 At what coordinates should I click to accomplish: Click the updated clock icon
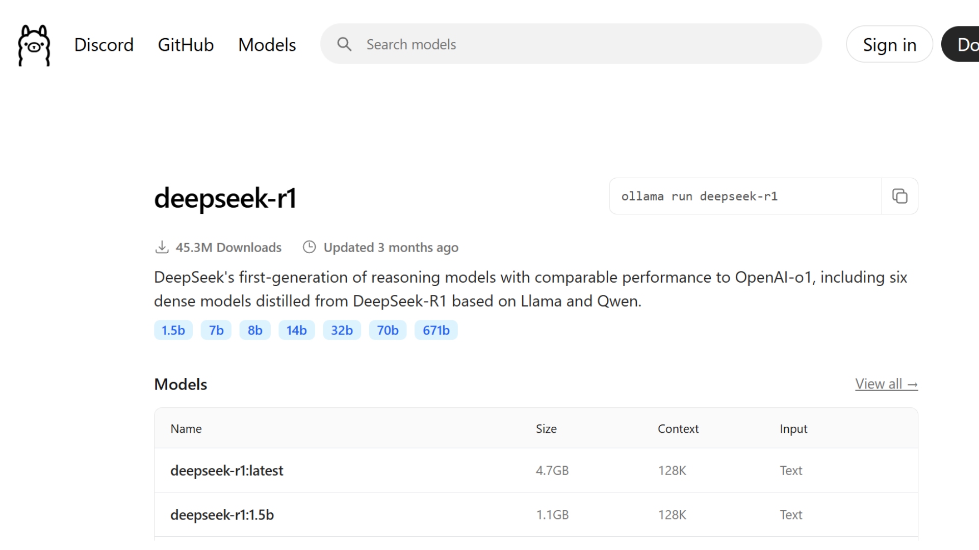309,247
